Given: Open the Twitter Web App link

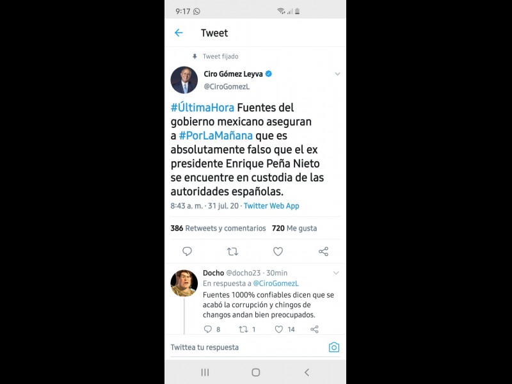Looking at the screenshot, I should (271, 205).
